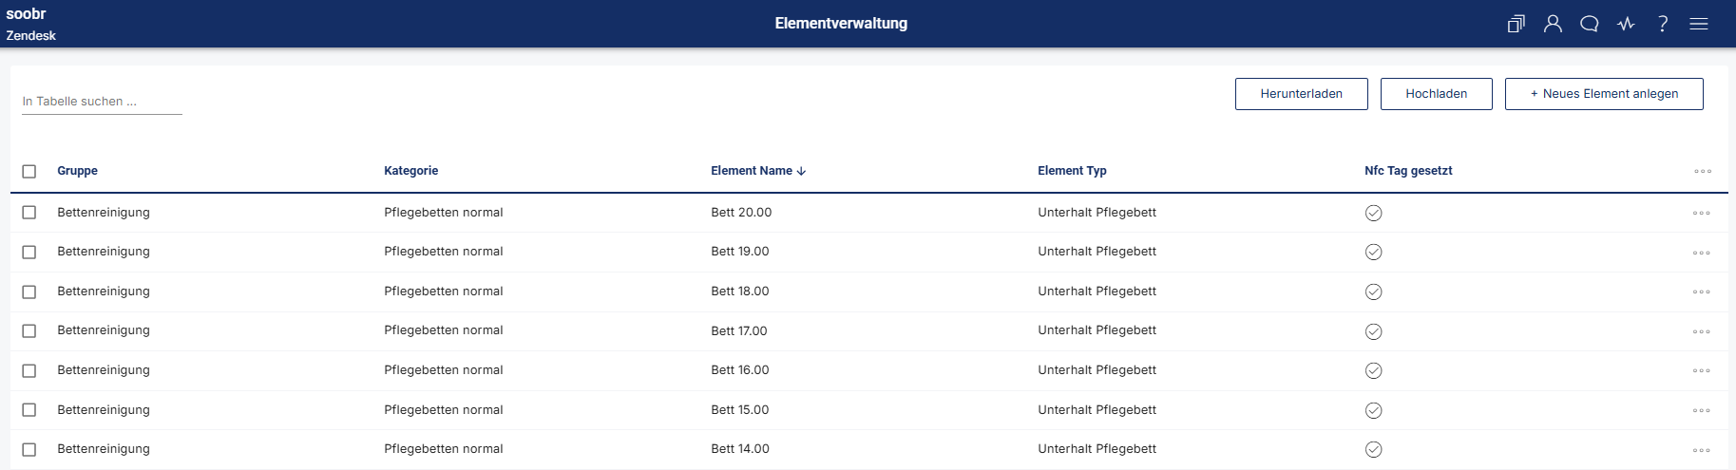Open the chat bubble icon
Viewport: 1736px width, 470px height.
(1590, 24)
